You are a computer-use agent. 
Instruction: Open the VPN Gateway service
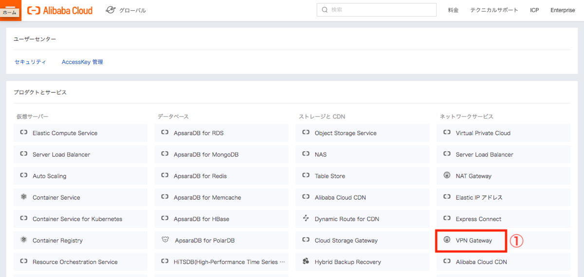click(503, 240)
